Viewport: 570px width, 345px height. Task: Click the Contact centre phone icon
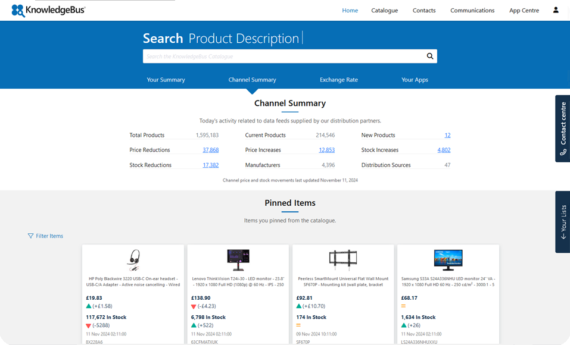pos(563,152)
